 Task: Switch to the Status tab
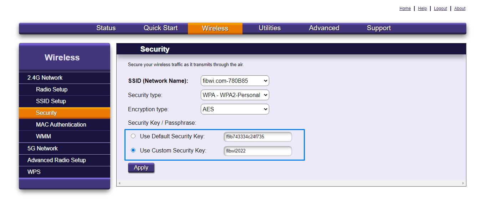coord(106,28)
